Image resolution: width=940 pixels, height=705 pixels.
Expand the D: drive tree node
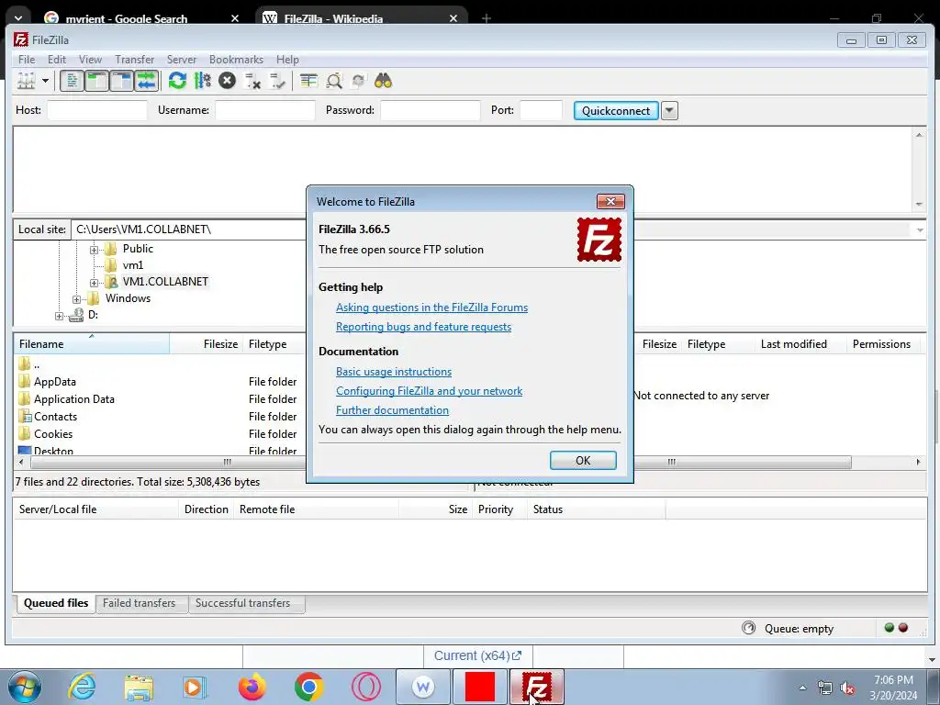pos(59,316)
